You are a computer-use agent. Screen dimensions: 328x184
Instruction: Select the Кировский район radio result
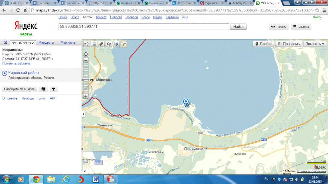[x=4, y=73]
